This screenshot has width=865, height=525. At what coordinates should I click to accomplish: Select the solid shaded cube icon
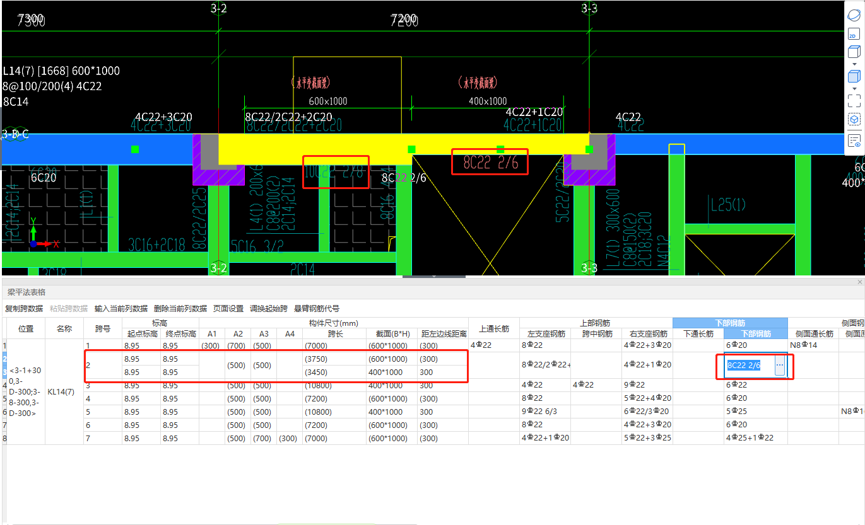click(x=854, y=77)
